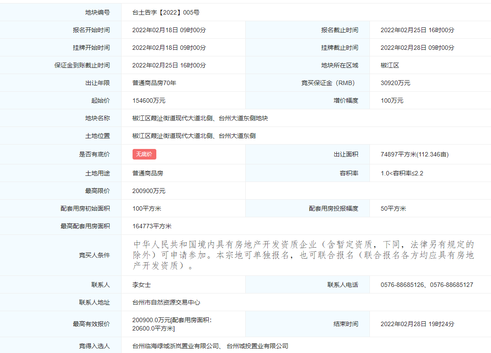This screenshot has width=491, height=353.
Task: Click deposit amount 30920万元
Action: coord(395,83)
